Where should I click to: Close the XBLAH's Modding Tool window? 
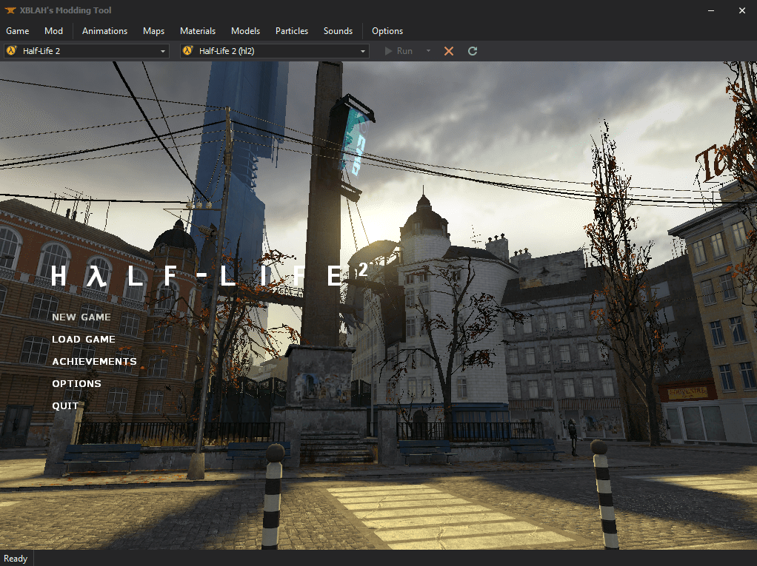742,10
